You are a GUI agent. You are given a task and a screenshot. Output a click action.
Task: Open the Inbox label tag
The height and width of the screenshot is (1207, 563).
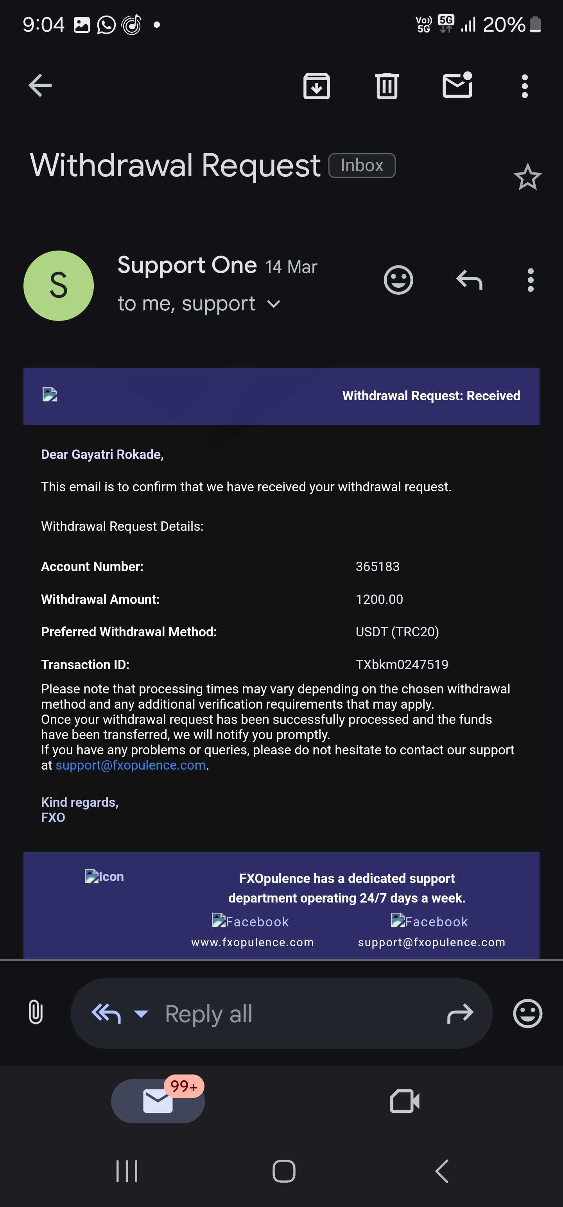362,165
